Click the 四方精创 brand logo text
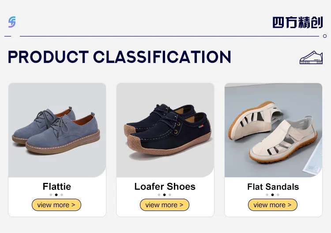The width and height of the screenshot is (331, 233). click(297, 22)
